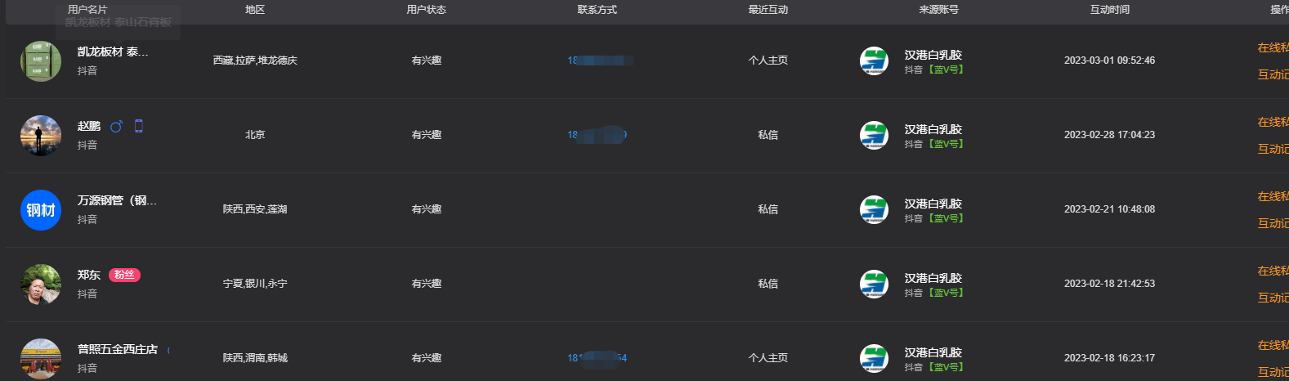Click the phone icon next to 赵鹏
Screen dimensions: 1289x381
(x=139, y=126)
